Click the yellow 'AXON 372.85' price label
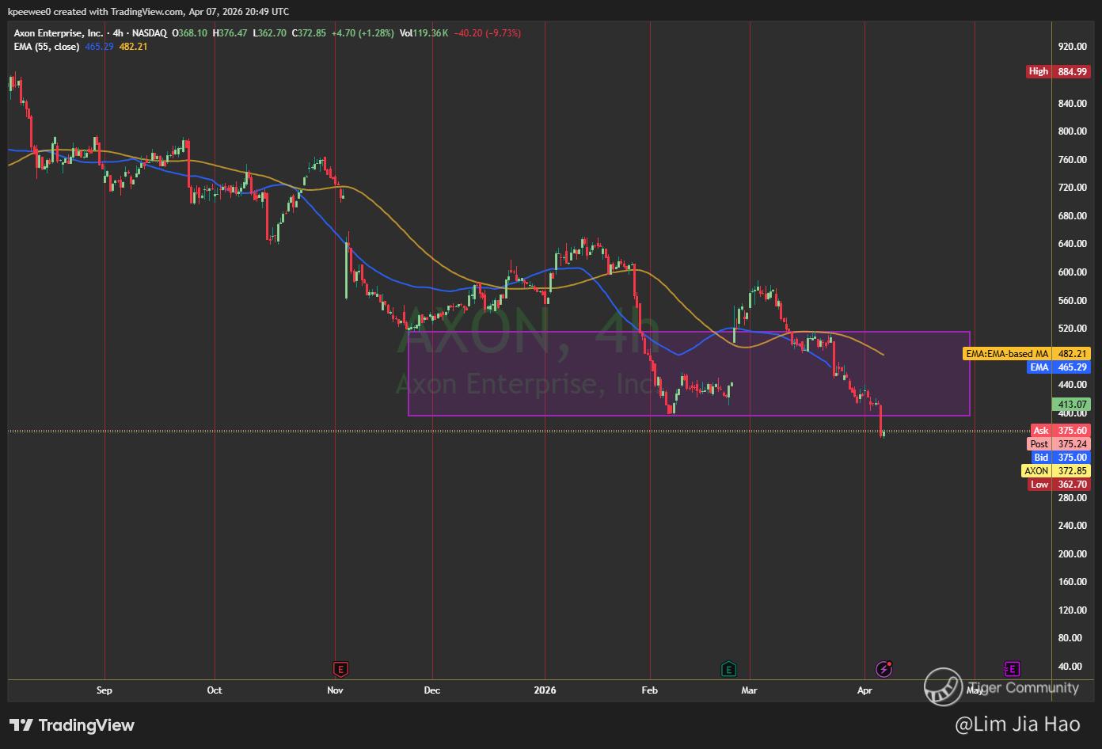The width and height of the screenshot is (1102, 749). [1056, 471]
